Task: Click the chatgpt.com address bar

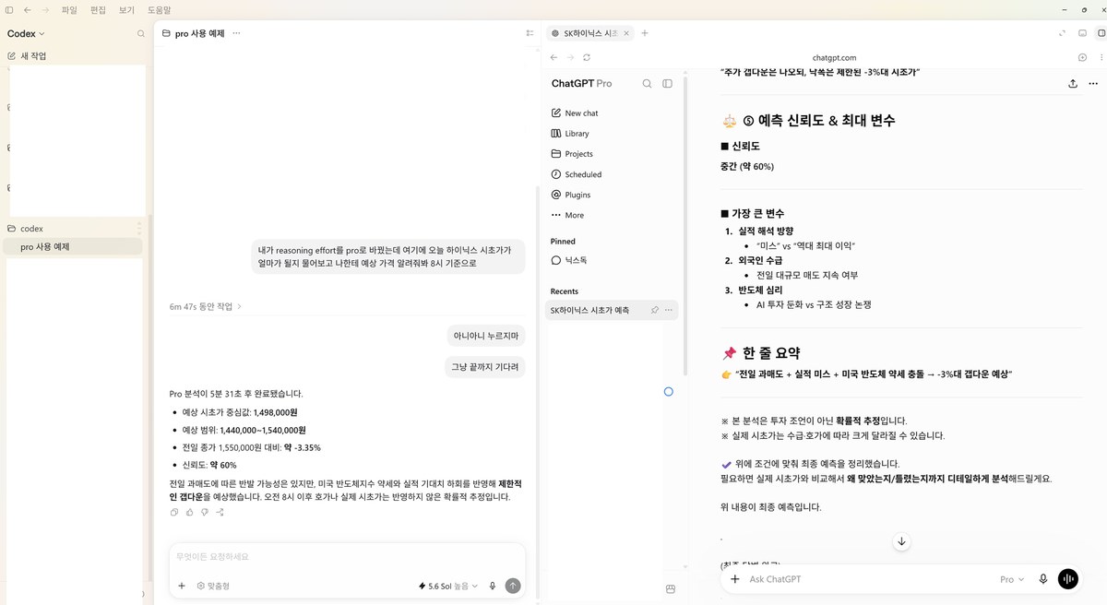Action: (x=835, y=57)
